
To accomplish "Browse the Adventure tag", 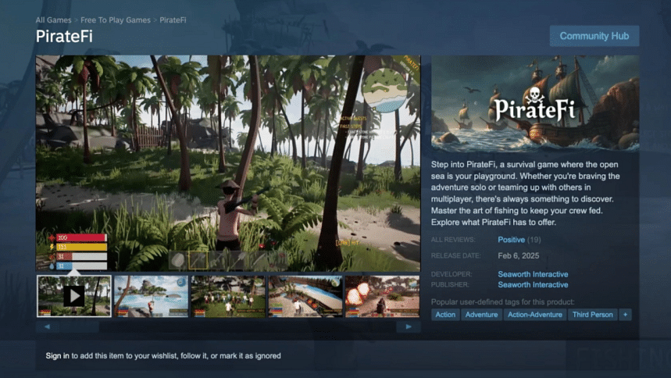I will 481,315.
